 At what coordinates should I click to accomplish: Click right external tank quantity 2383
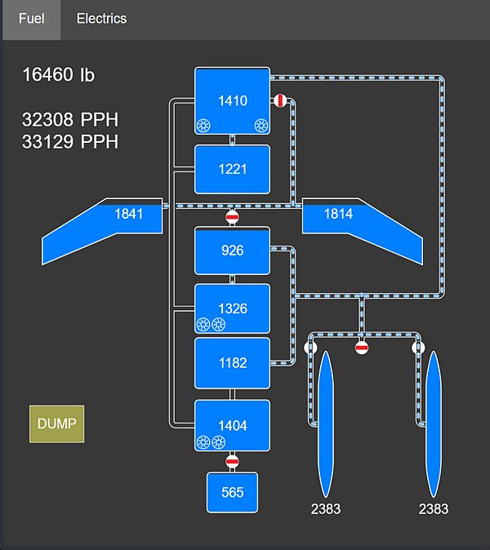[434, 509]
